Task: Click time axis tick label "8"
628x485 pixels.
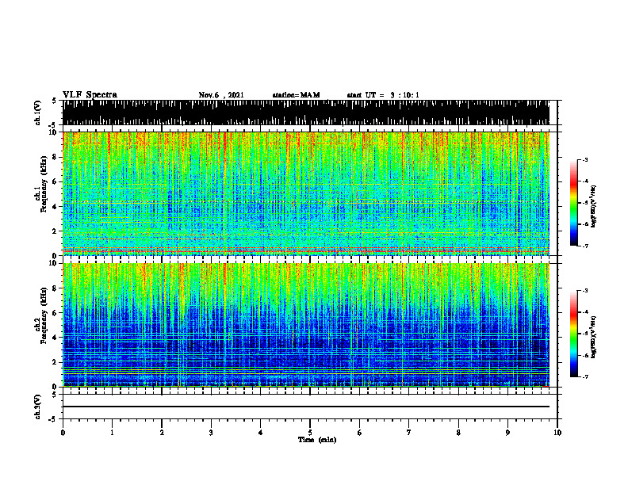Action: click(x=458, y=433)
